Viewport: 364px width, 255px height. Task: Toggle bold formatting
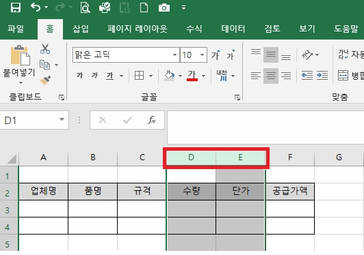[x=80, y=76]
